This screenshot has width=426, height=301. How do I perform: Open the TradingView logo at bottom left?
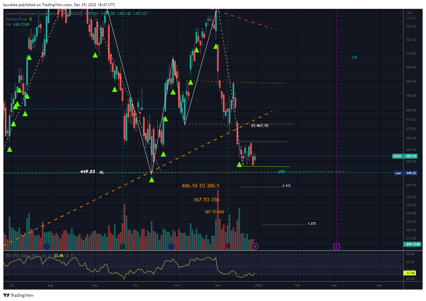(x=18, y=295)
